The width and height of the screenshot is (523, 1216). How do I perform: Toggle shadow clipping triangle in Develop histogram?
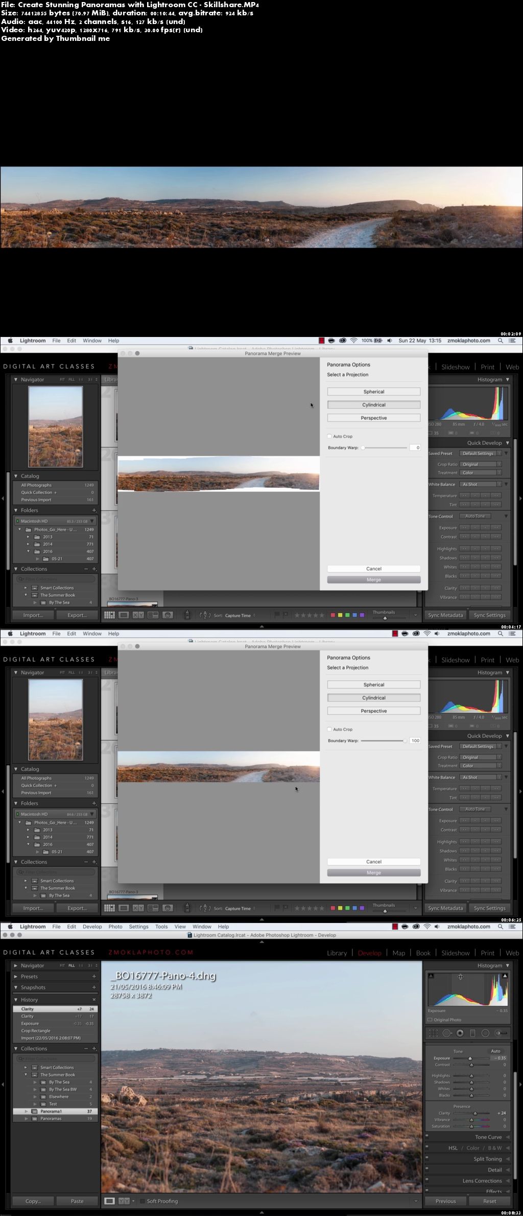point(431,976)
